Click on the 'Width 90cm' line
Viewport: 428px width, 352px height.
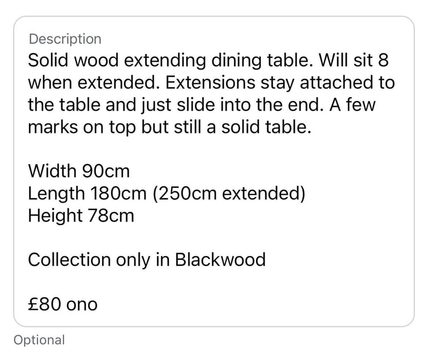click(x=79, y=171)
